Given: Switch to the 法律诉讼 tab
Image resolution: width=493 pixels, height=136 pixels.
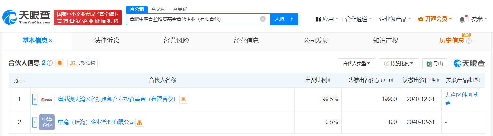Looking at the screenshot, I should pos(107,41).
